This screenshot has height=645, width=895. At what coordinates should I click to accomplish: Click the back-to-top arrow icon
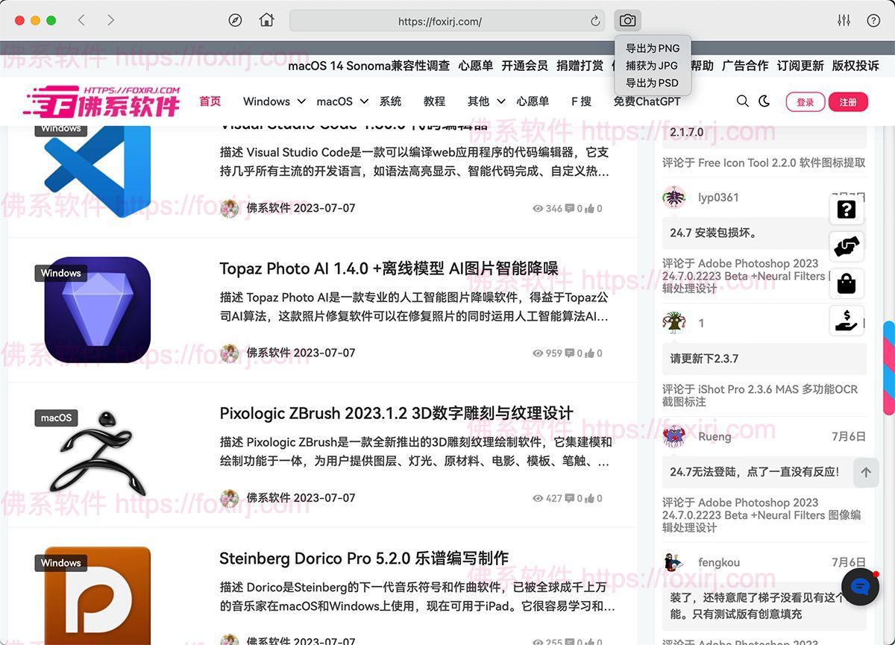[866, 472]
